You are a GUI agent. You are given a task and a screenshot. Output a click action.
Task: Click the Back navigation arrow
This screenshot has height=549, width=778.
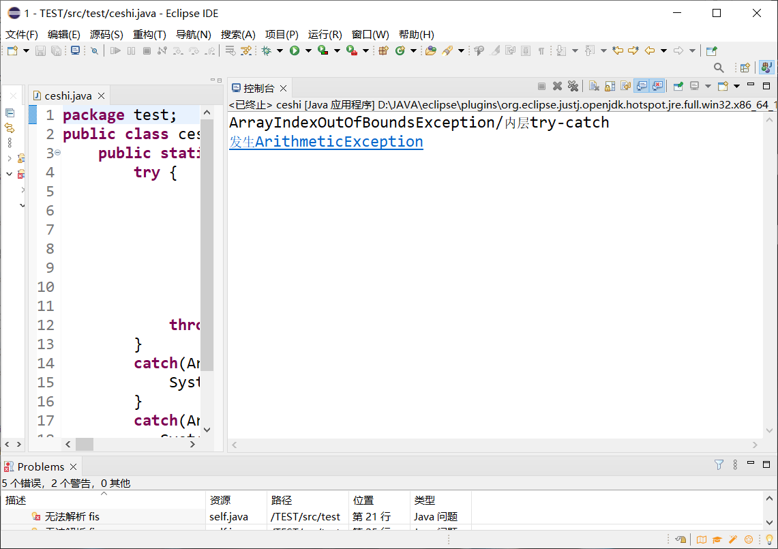point(650,50)
